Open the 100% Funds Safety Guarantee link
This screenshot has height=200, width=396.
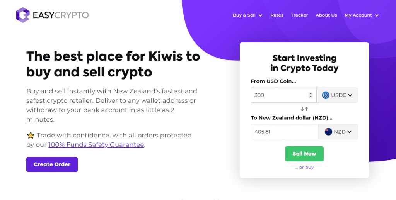pyautogui.click(x=96, y=145)
